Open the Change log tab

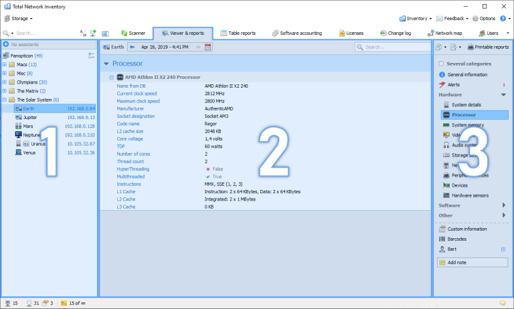(x=396, y=33)
